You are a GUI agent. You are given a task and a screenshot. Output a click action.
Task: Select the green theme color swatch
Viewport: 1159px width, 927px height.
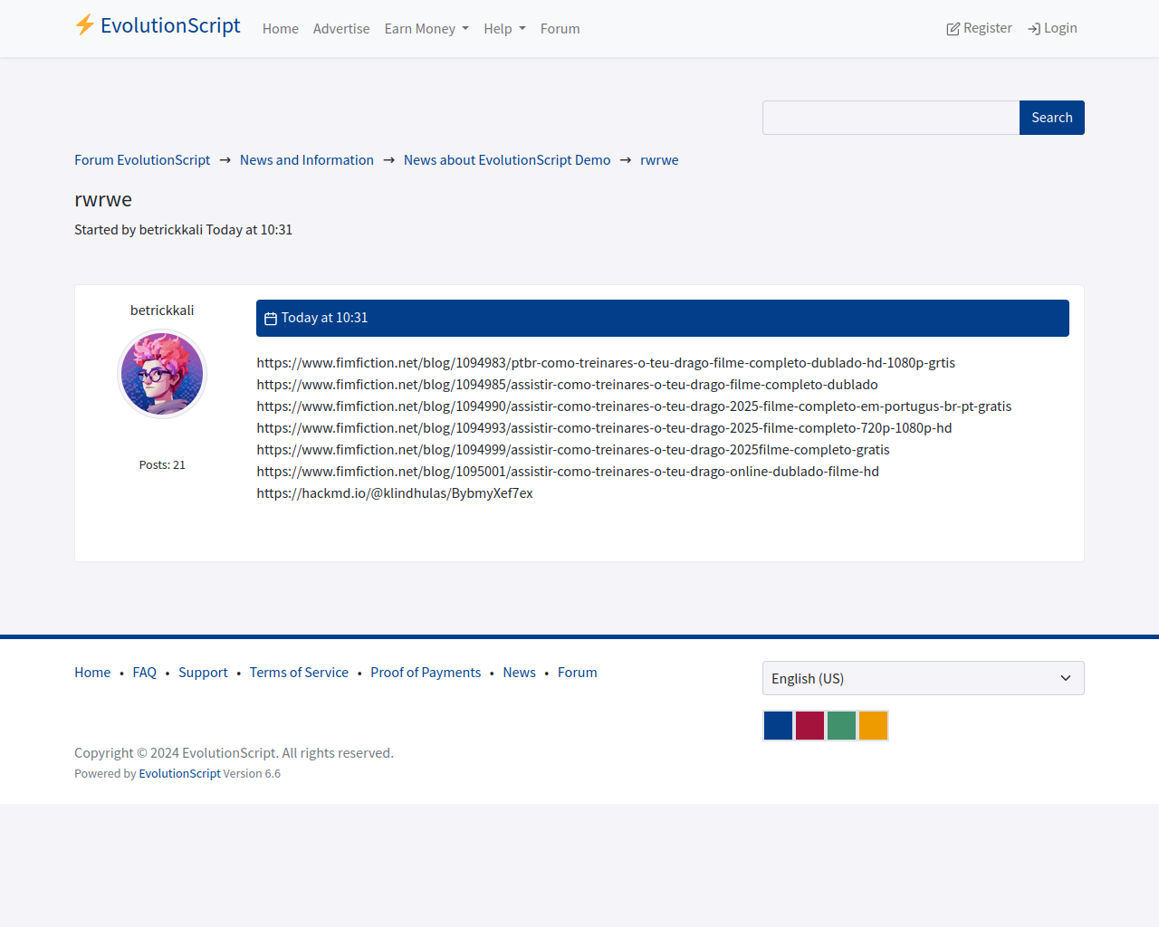[841, 725]
